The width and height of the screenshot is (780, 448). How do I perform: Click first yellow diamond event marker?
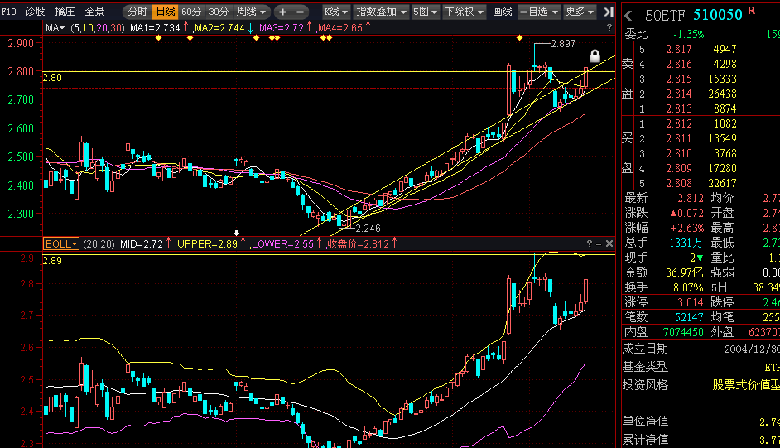click(x=158, y=38)
